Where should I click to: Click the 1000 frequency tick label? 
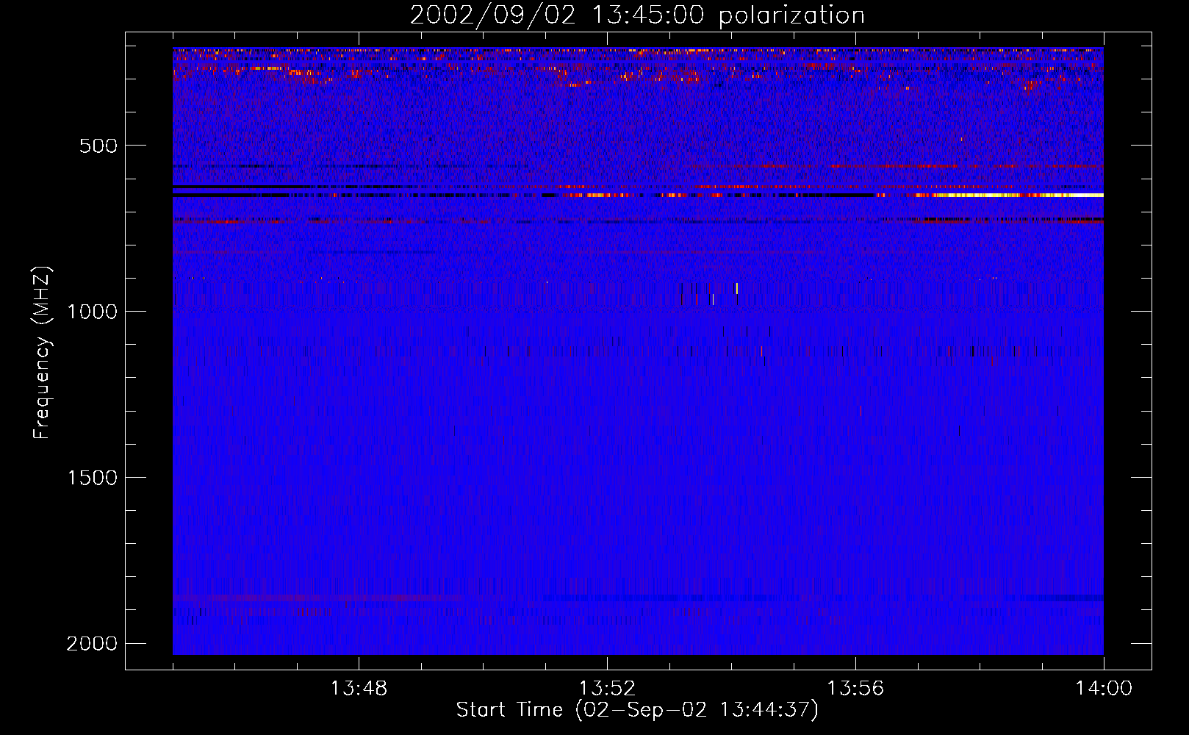coord(92,312)
